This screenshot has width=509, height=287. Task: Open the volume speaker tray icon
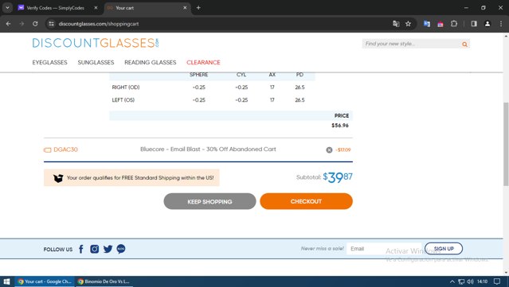pos(470,281)
